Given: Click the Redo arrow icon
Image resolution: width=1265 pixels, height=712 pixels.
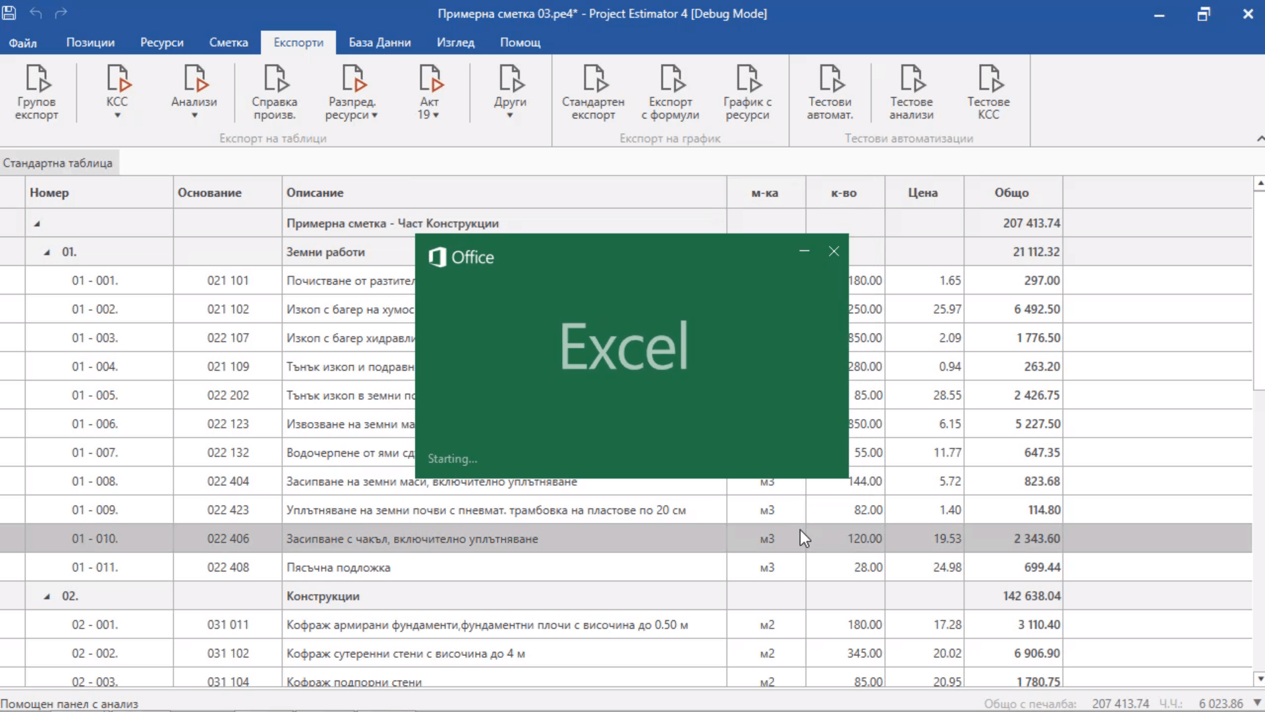Looking at the screenshot, I should coord(61,13).
